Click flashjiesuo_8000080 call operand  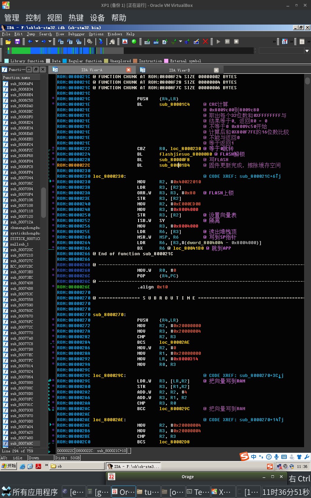(186, 154)
